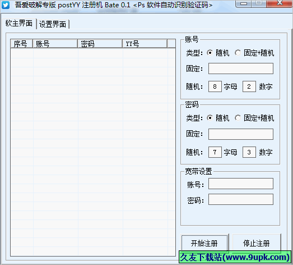
Task: Start registration with 开始注册 button
Action: pyautogui.click(x=204, y=243)
